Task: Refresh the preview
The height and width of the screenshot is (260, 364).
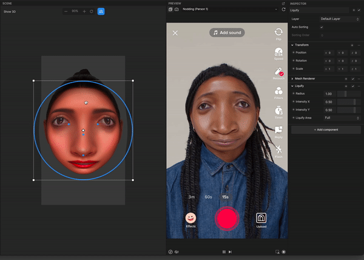Action: click(283, 9)
